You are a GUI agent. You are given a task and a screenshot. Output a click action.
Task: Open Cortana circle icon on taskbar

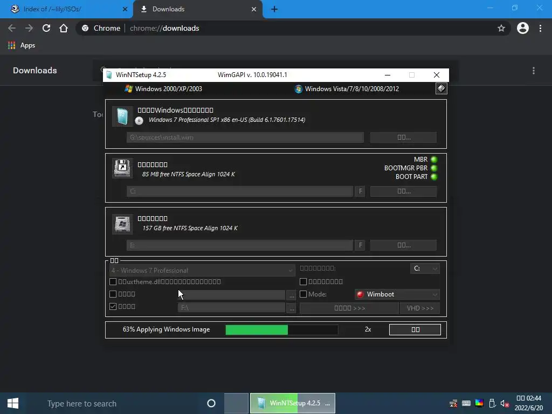click(x=211, y=403)
